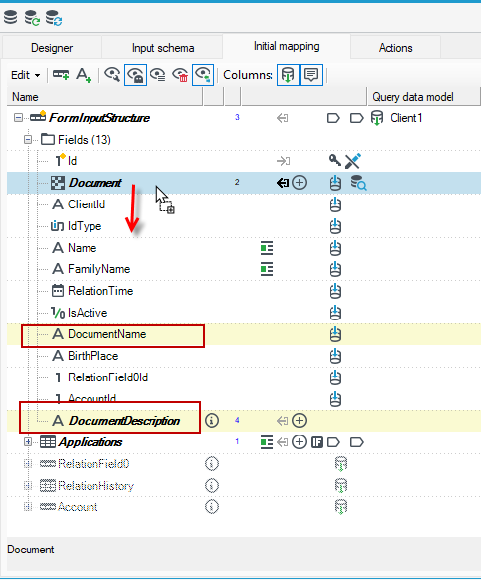Toggle the eye with arrows visibility filter
481x580 pixels.
(x=204, y=75)
